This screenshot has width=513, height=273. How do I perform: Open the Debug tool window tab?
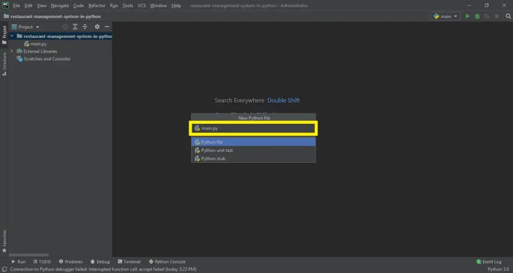tap(100, 262)
